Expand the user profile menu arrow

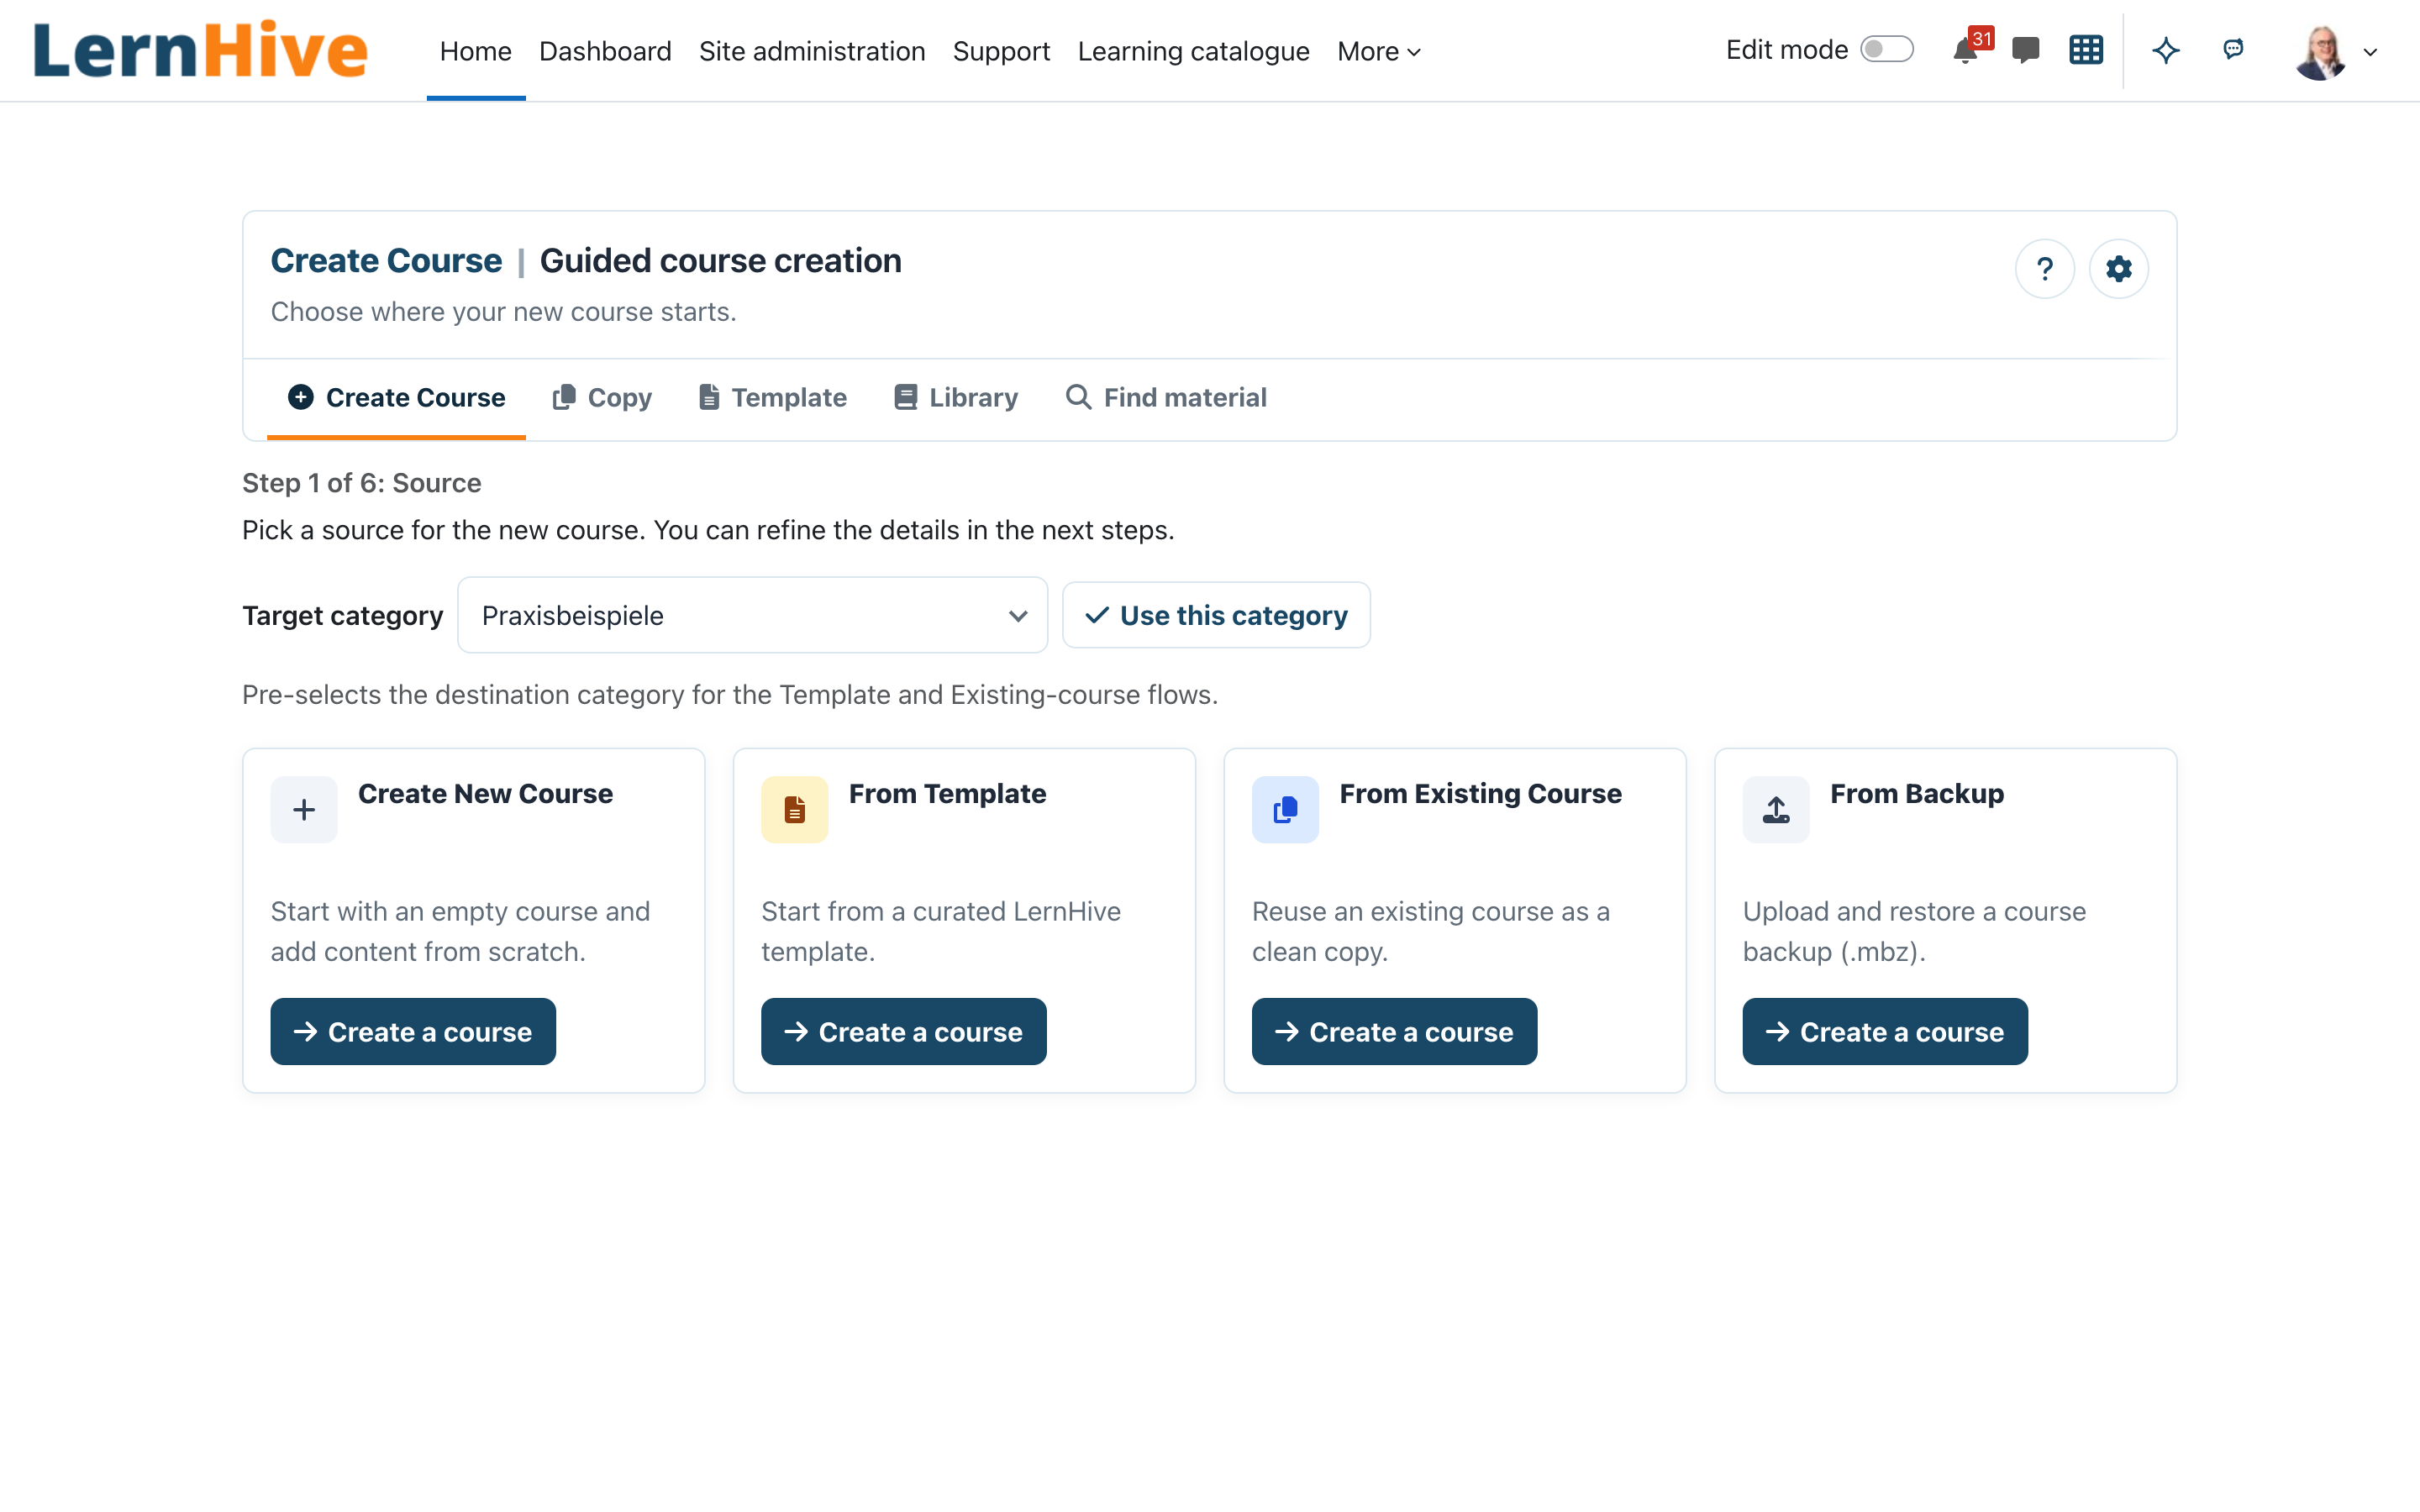2370,52
